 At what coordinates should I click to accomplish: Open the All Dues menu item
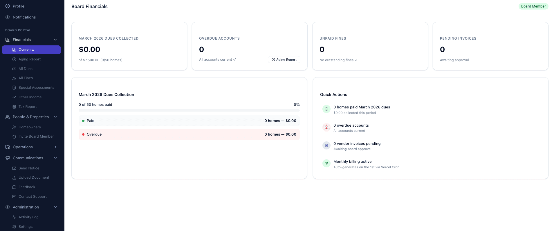pos(26,69)
